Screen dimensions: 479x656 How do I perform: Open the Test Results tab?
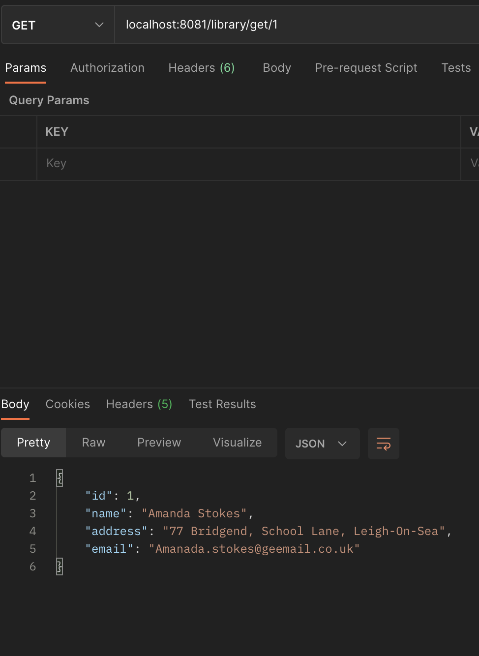[222, 404]
